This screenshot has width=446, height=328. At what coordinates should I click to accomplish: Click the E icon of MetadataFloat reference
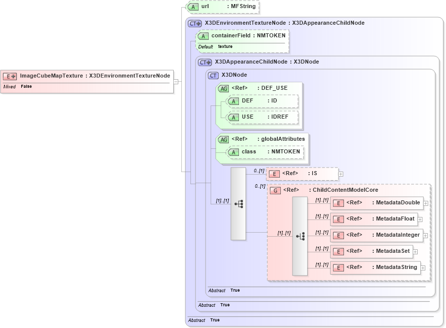(x=338, y=220)
